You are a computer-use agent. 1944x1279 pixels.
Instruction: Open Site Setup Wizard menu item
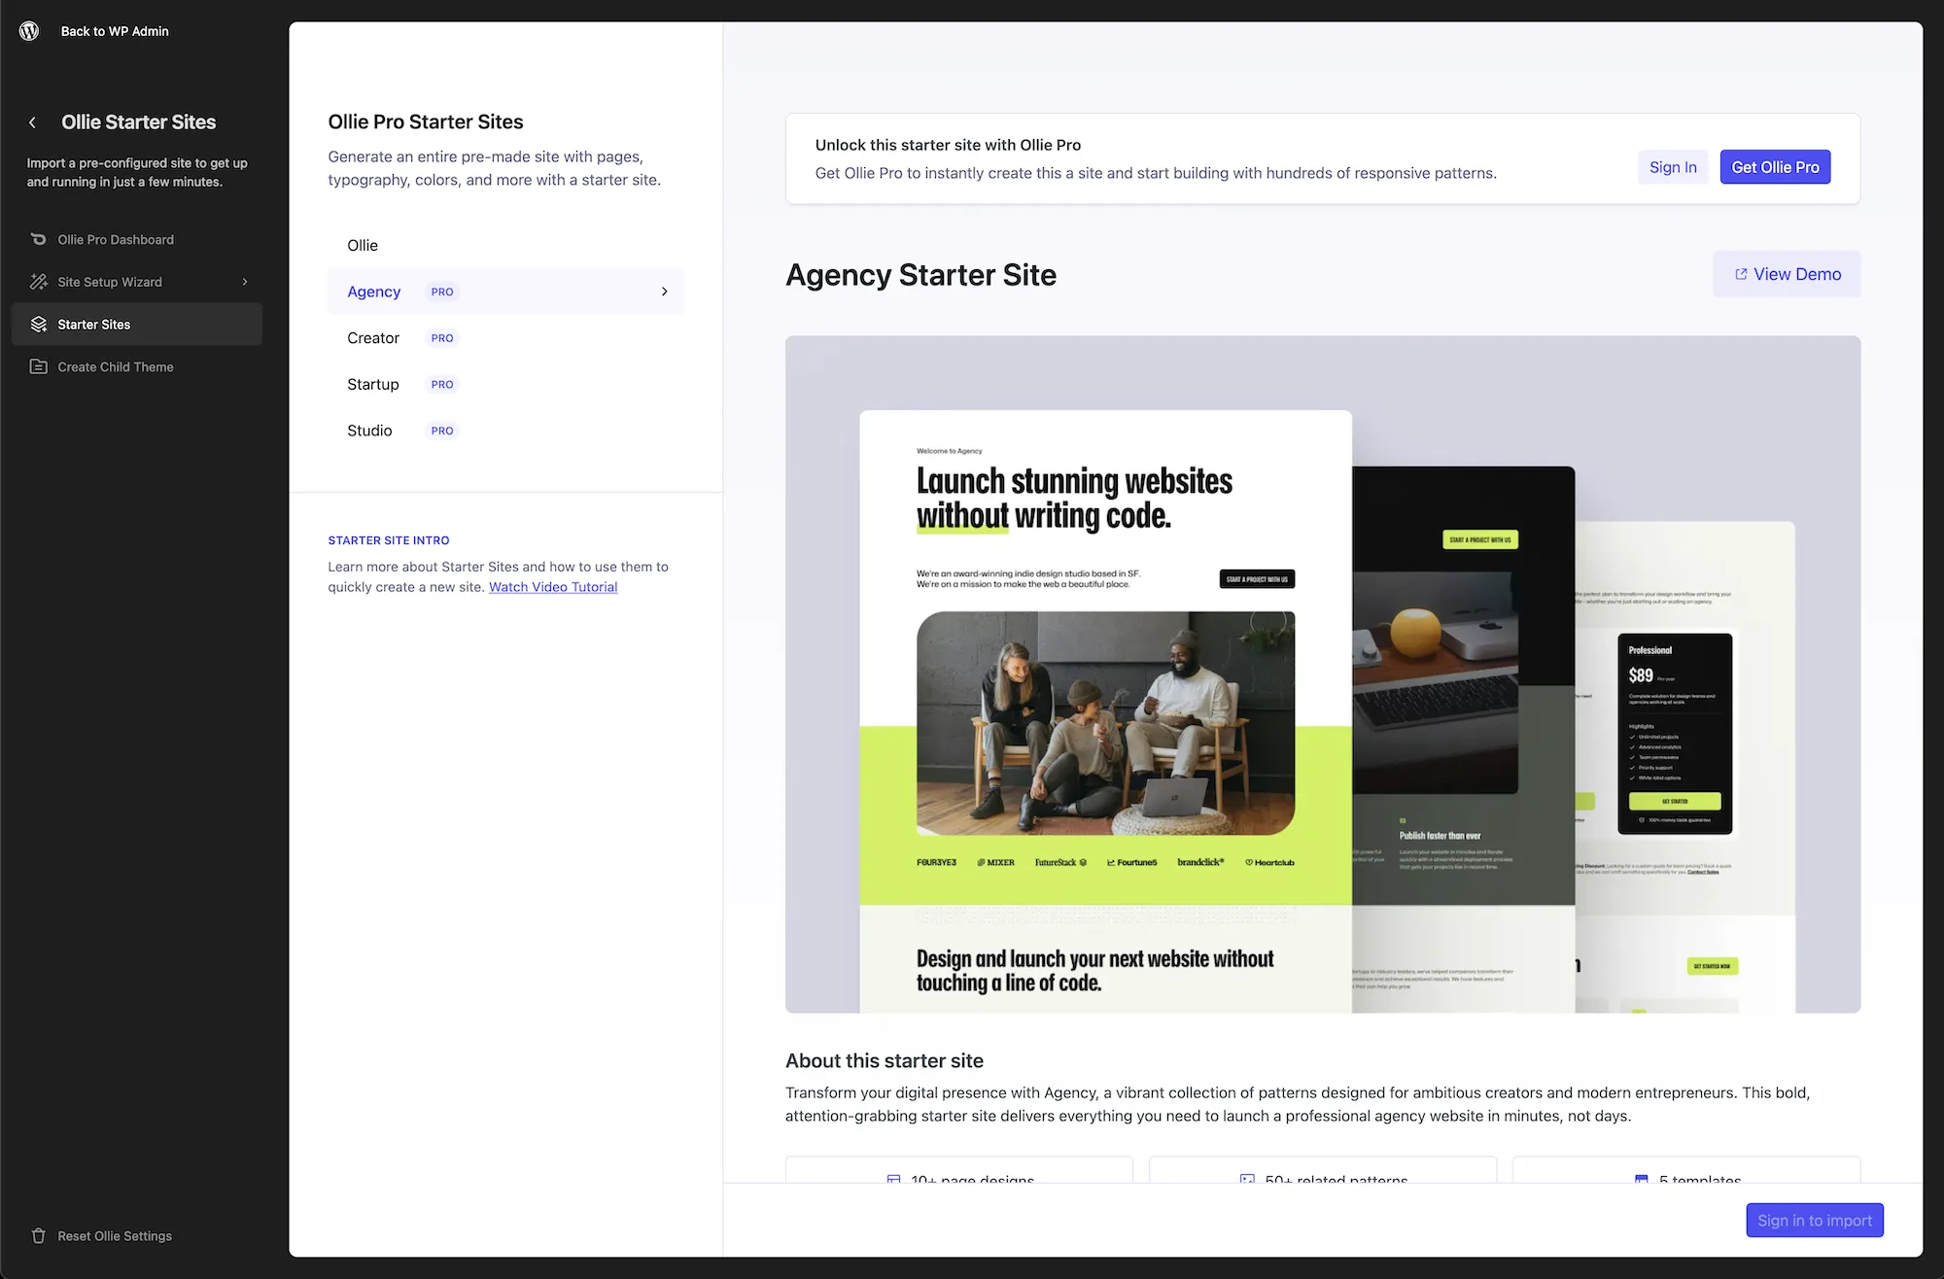(x=137, y=282)
